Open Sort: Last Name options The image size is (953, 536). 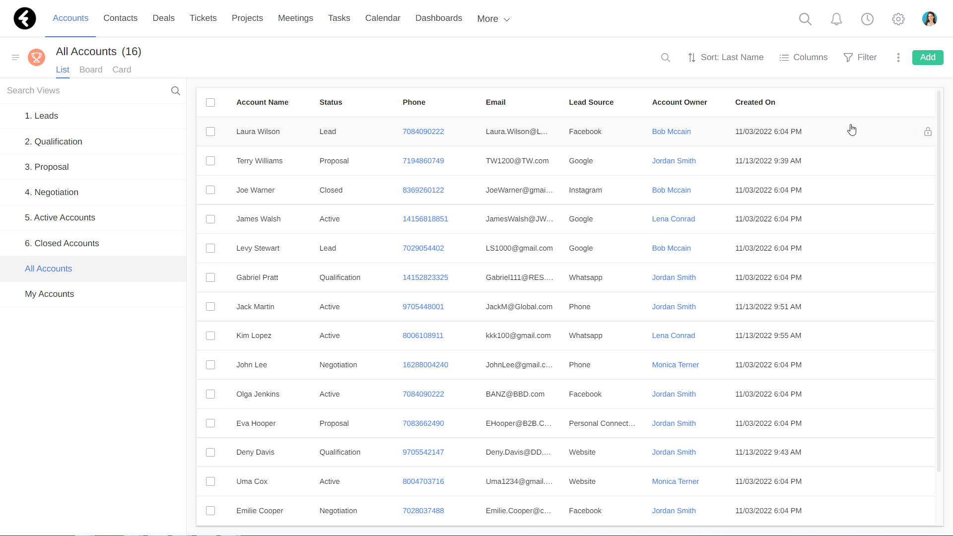point(726,58)
